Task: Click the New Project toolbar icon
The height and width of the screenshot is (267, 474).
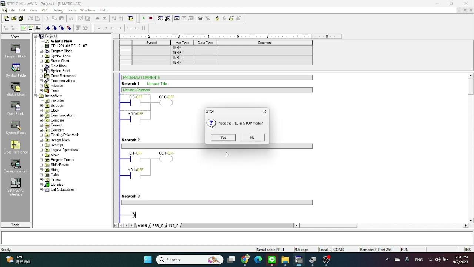Action: (7, 18)
